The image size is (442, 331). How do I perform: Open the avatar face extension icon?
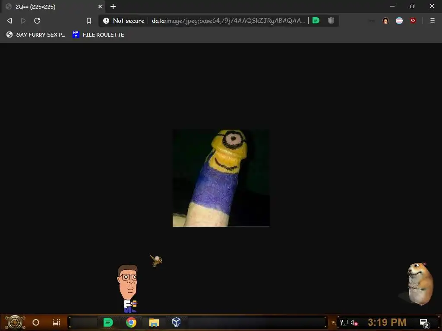[x=385, y=21]
